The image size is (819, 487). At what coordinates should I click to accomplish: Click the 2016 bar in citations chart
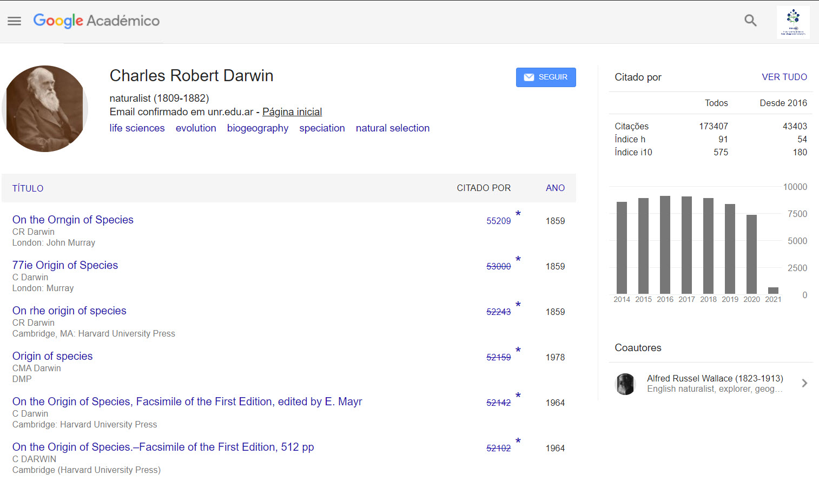(x=665, y=245)
